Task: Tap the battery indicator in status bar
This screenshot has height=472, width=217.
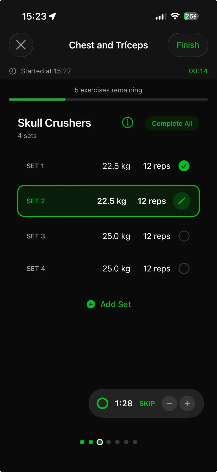Action: [x=191, y=16]
